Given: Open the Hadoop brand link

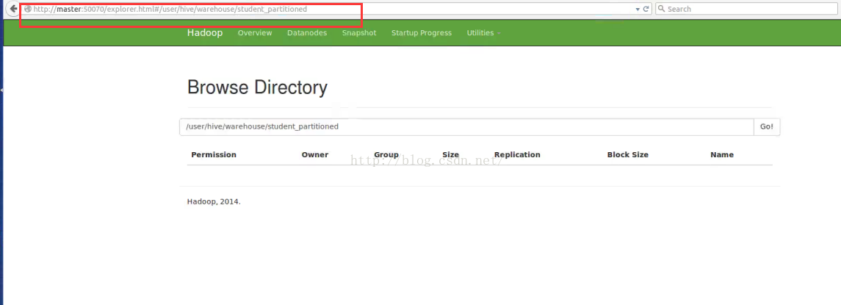Looking at the screenshot, I should click(x=205, y=33).
